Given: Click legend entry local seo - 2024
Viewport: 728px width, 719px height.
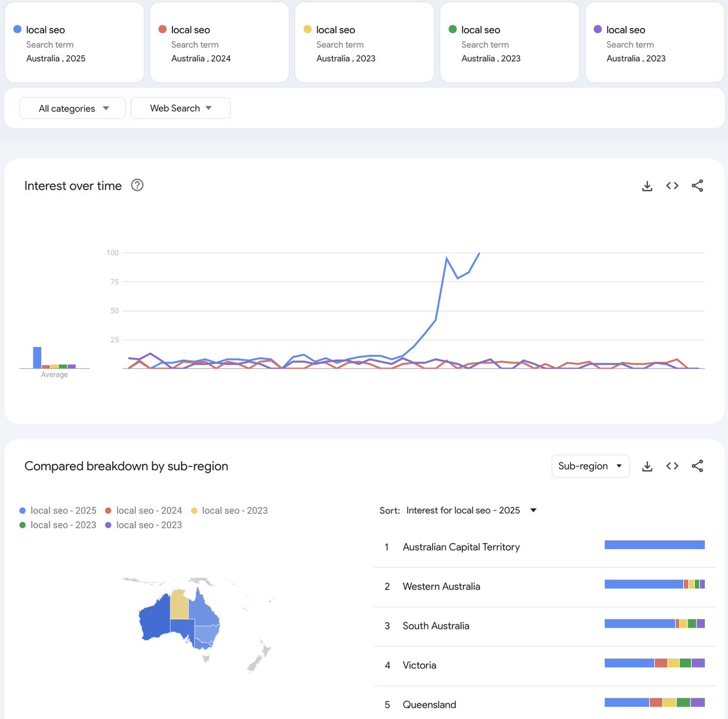Looking at the screenshot, I should coord(143,510).
